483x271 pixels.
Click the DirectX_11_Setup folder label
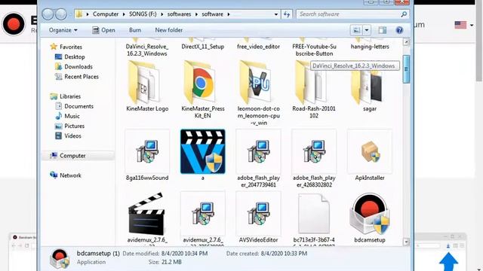[202, 47]
